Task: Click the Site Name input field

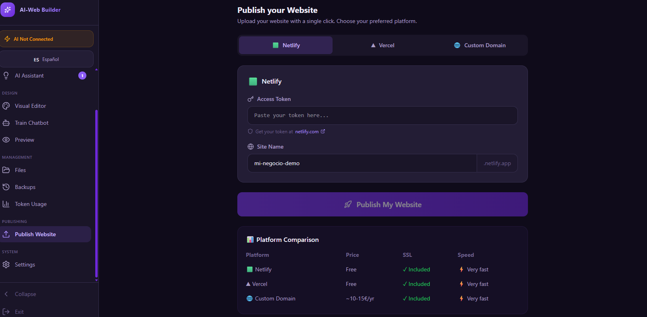Action: tap(362, 163)
